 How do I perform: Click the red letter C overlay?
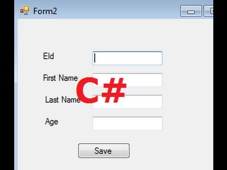click(x=87, y=91)
